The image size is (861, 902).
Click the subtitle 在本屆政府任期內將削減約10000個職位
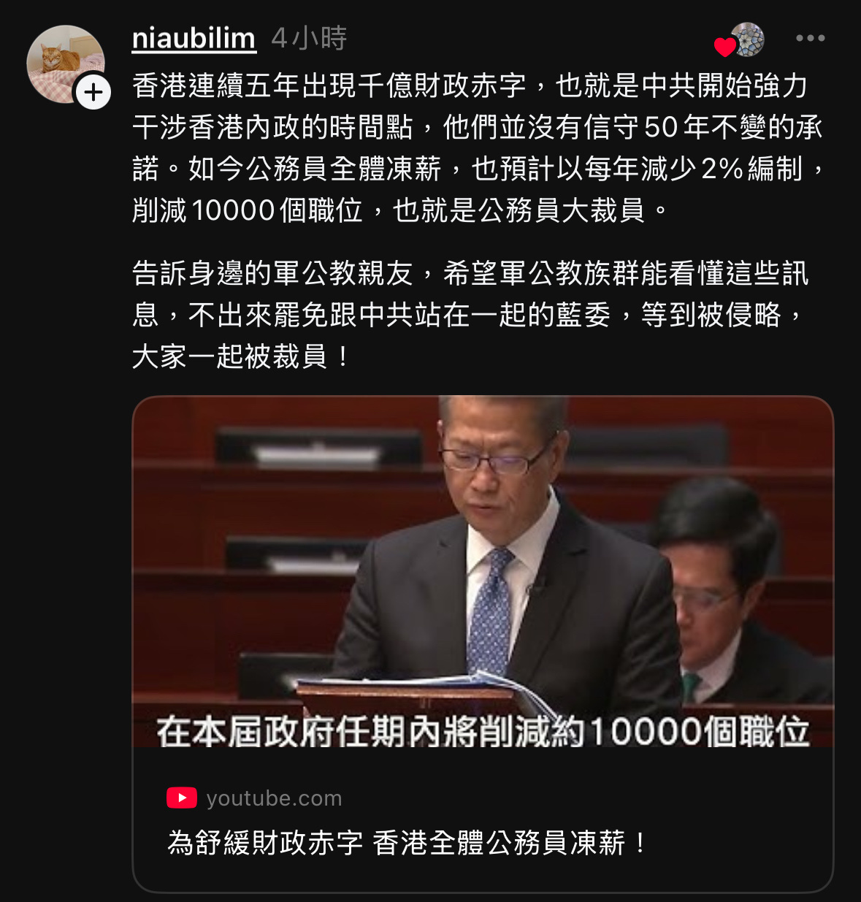click(483, 731)
